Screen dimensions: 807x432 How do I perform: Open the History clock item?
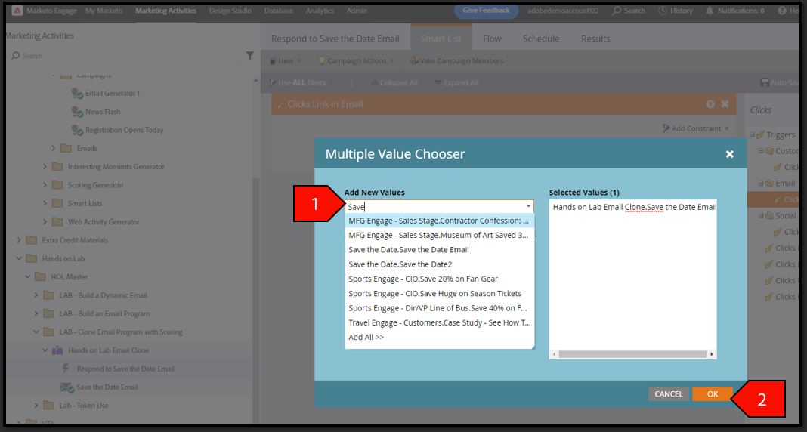pos(676,11)
